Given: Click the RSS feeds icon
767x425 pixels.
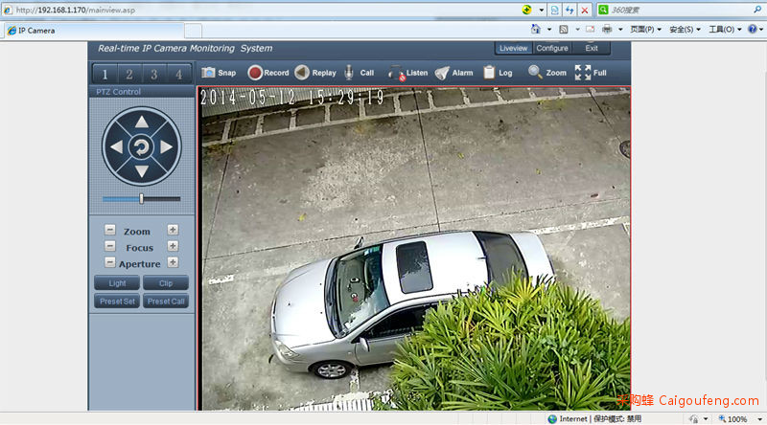Looking at the screenshot, I should point(564,30).
